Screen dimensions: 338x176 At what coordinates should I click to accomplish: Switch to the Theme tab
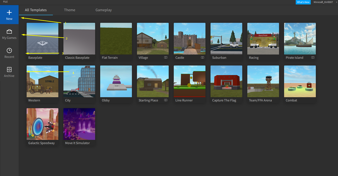[70, 10]
